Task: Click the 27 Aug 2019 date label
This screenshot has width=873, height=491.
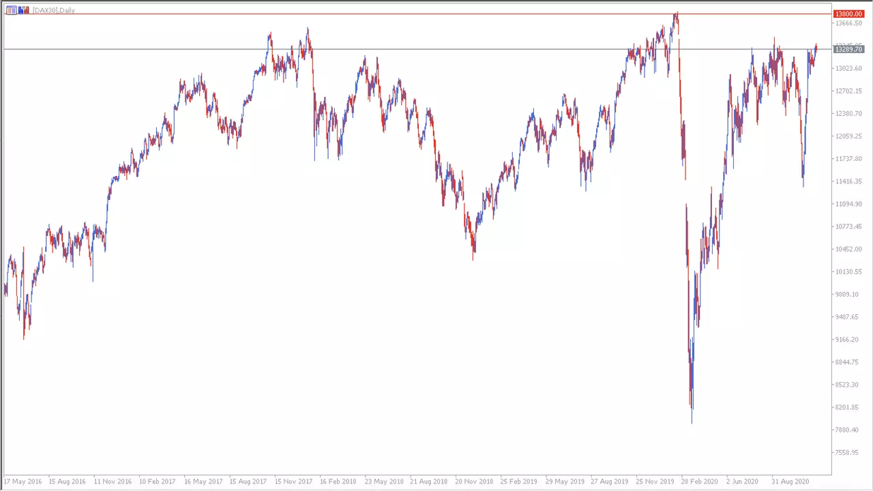Action: point(609,481)
